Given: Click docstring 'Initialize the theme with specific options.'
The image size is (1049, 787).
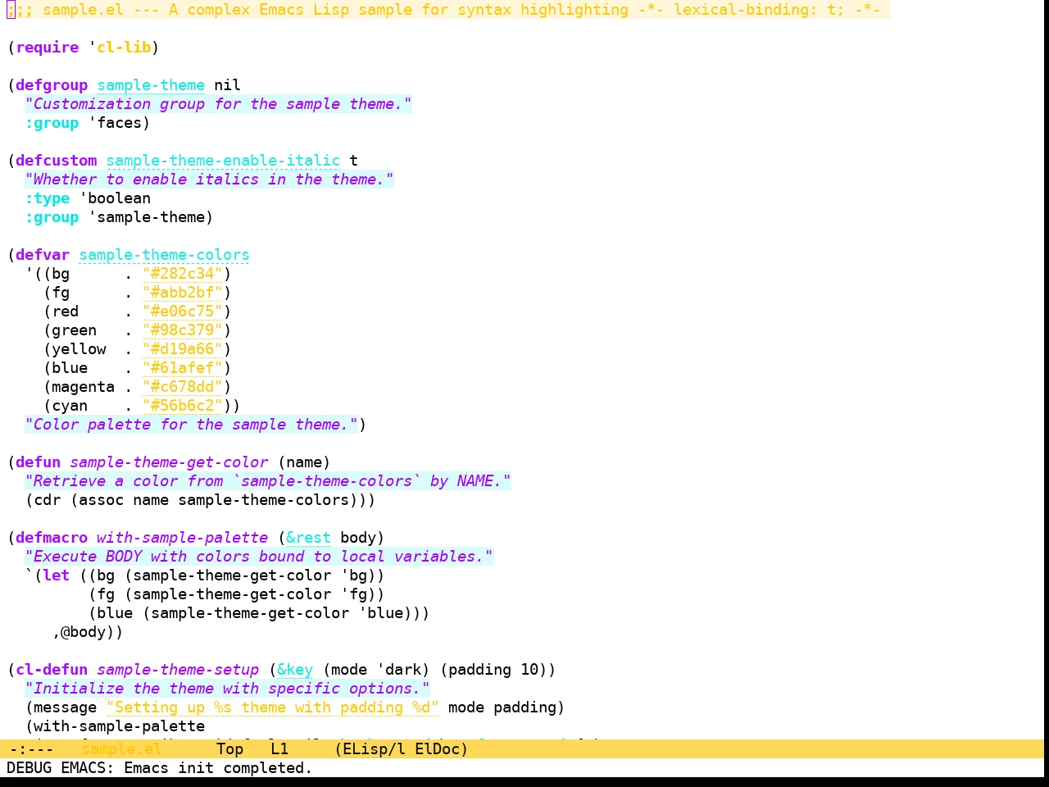Looking at the screenshot, I should 227,689.
